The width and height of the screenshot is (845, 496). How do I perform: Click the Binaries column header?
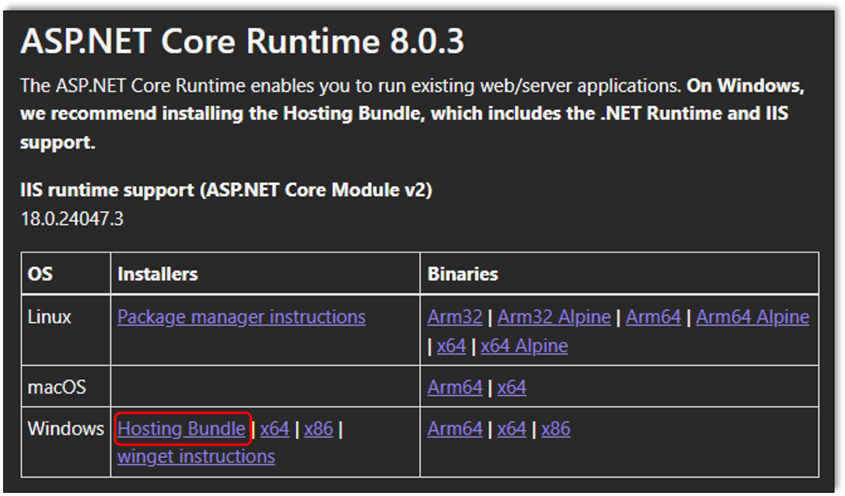pyautogui.click(x=463, y=274)
